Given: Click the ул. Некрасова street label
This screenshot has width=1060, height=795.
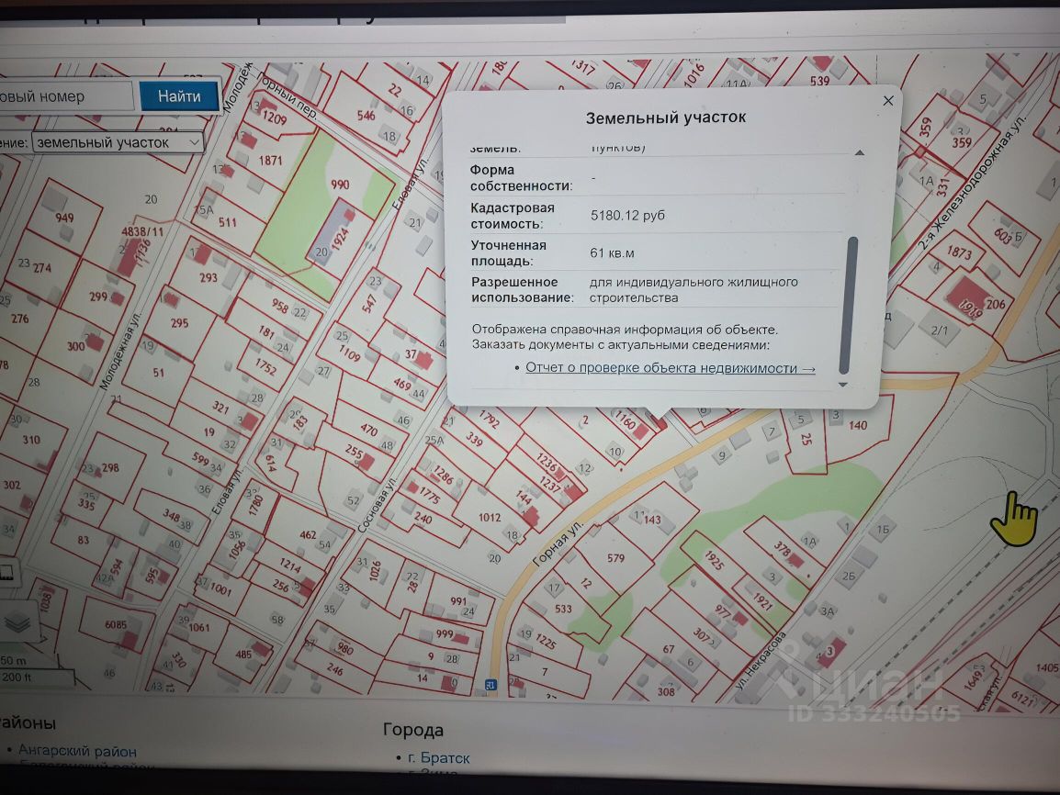Looking at the screenshot, I should [760, 661].
